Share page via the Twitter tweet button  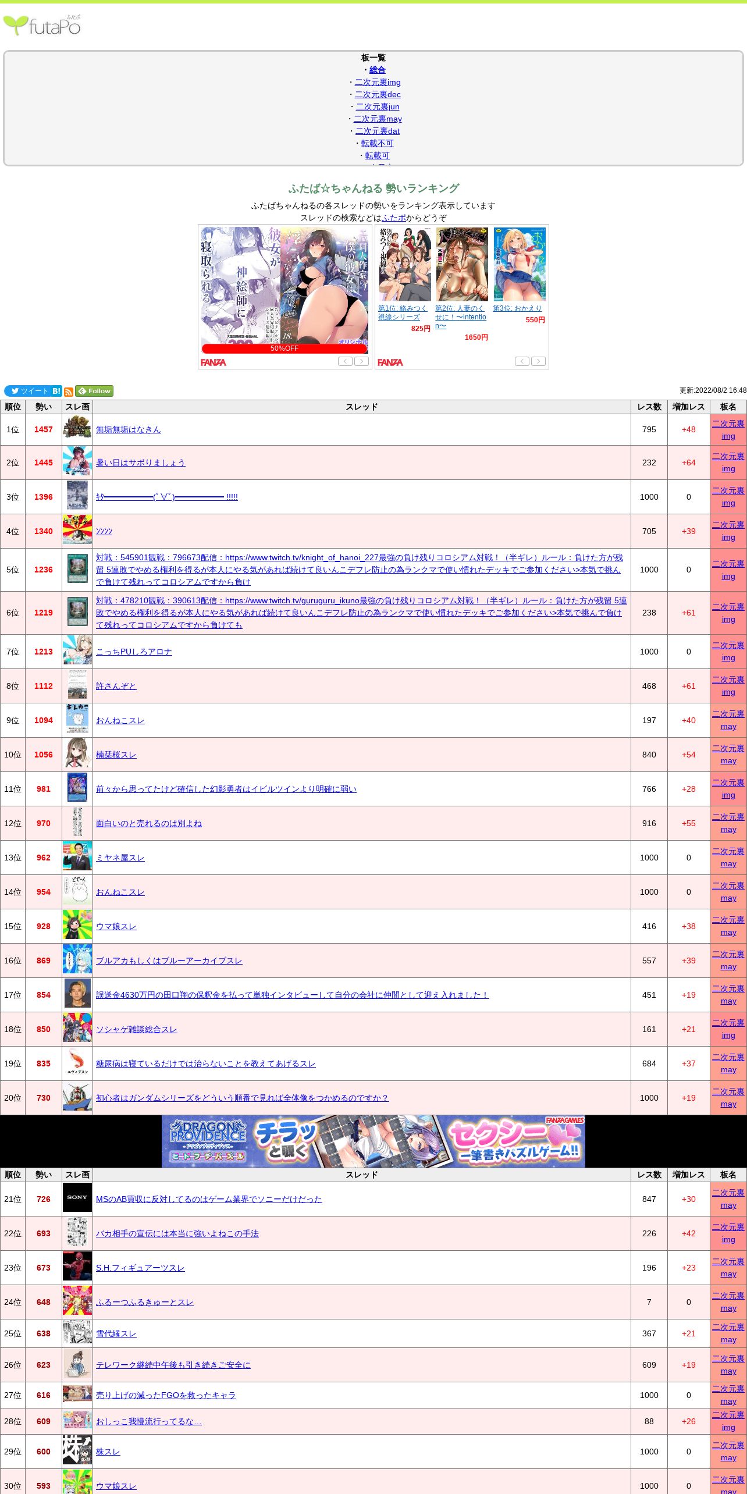click(x=27, y=391)
